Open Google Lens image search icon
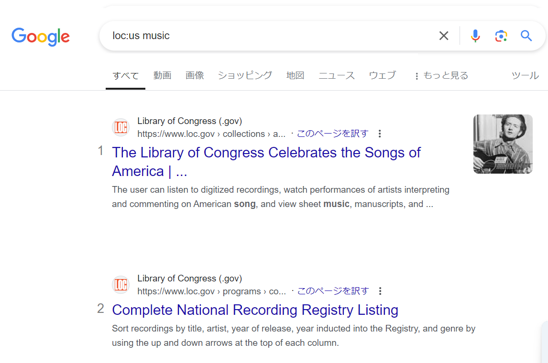This screenshot has width=548, height=363. point(501,36)
